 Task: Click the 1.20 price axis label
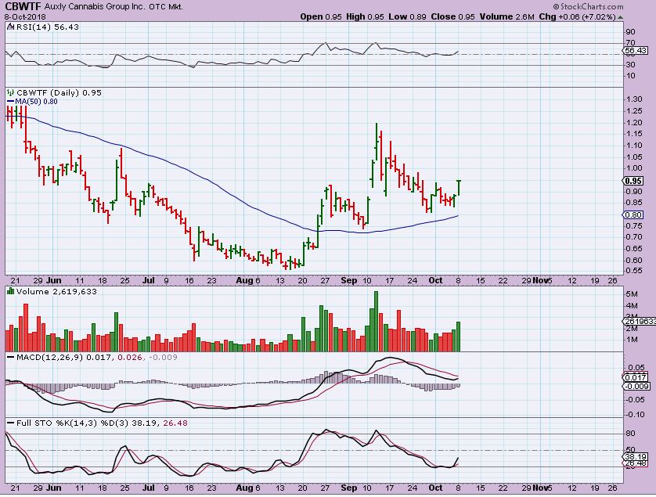[x=633, y=123]
